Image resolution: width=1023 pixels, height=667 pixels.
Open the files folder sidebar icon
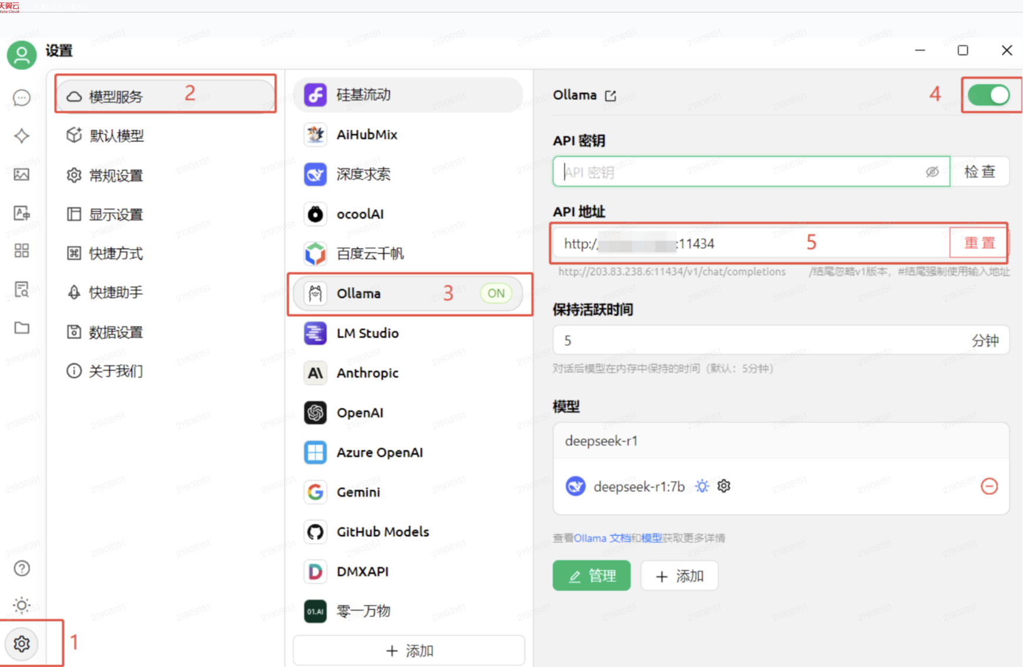[x=22, y=328]
